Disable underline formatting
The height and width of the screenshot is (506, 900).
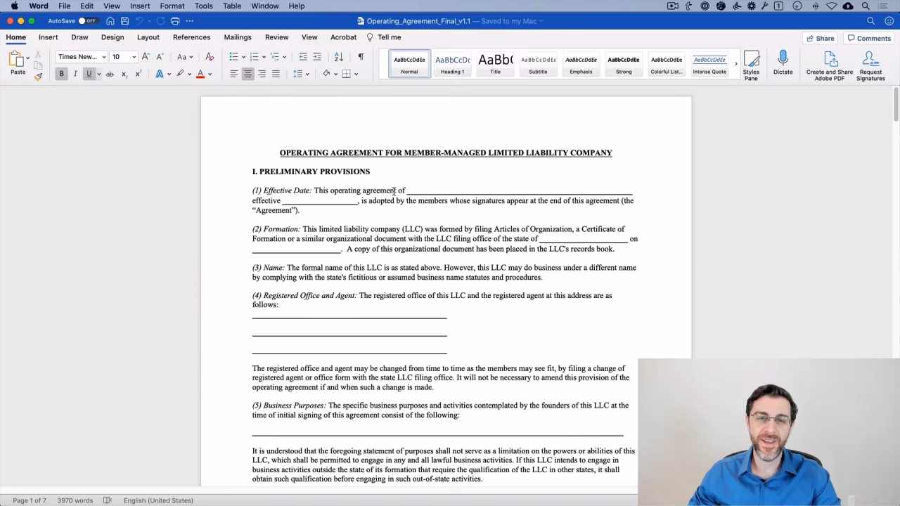(x=87, y=73)
